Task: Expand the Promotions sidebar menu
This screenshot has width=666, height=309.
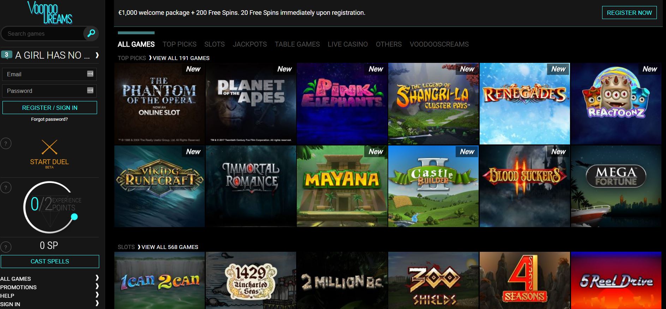Action: 97,287
